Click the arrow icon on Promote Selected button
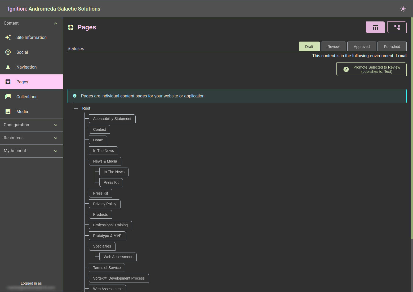The height and width of the screenshot is (292, 413). pos(346,69)
